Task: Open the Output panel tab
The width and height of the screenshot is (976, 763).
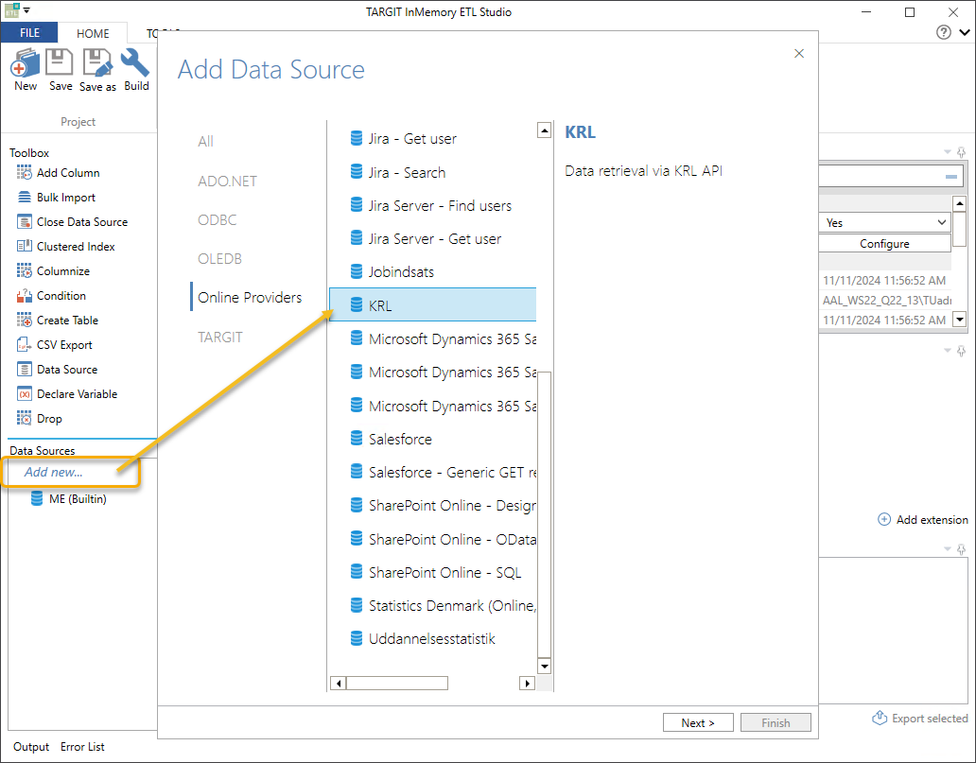Action: [31, 746]
